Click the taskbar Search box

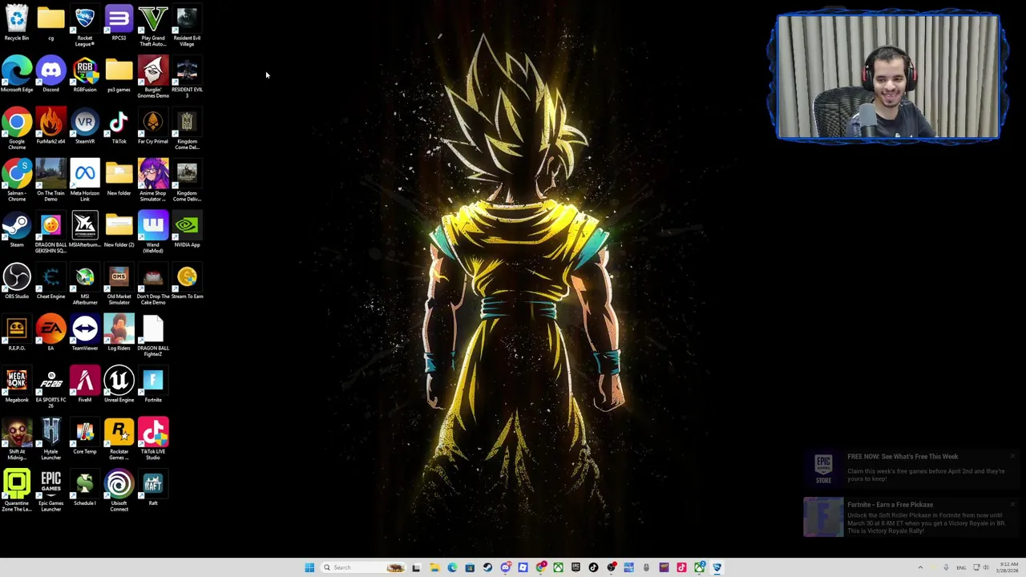pyautogui.click(x=363, y=567)
